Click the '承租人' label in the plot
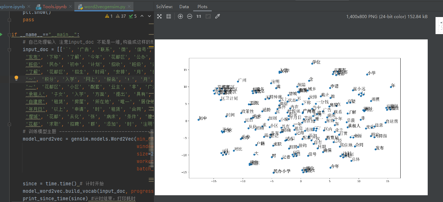The image size is (443, 202). (x=354, y=126)
